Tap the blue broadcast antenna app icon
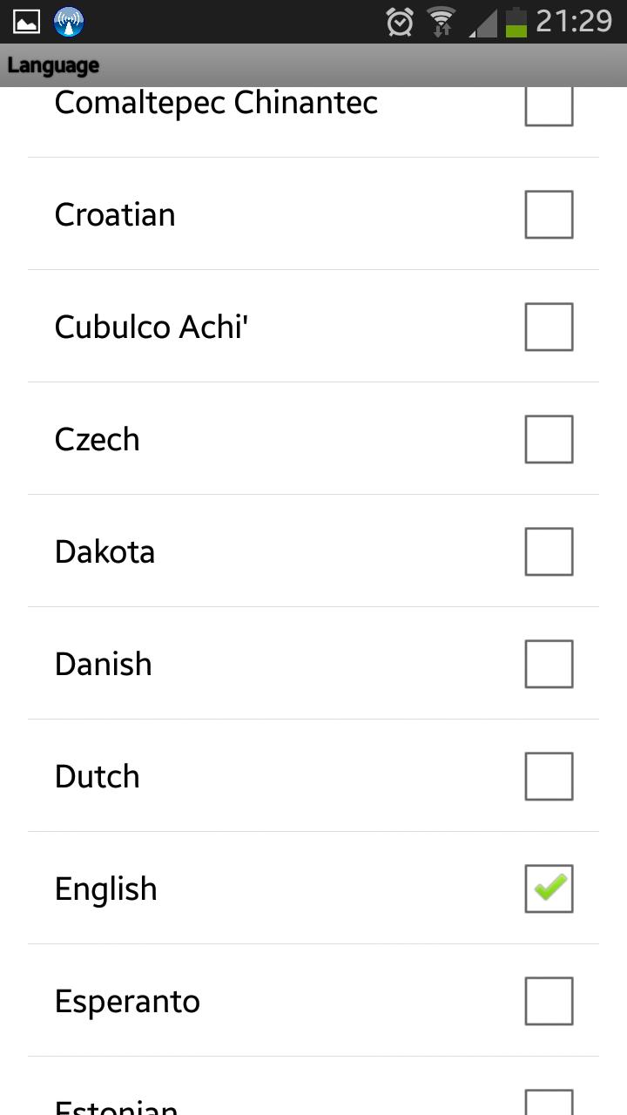This screenshot has height=1115, width=627. [x=69, y=22]
